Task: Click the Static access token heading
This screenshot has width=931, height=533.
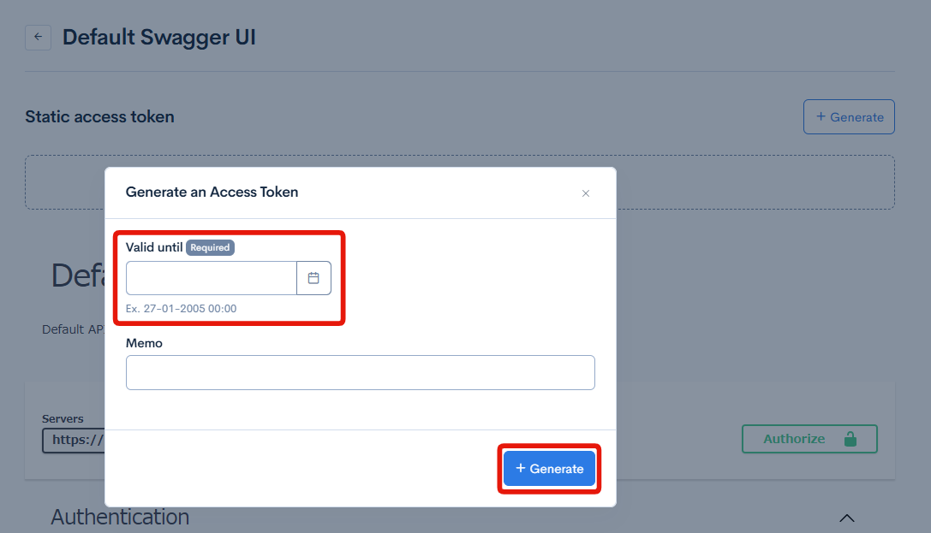Action: click(99, 117)
